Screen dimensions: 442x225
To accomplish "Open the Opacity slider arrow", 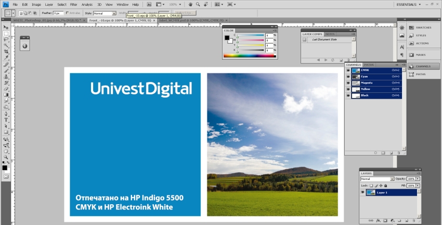I will (418, 179).
